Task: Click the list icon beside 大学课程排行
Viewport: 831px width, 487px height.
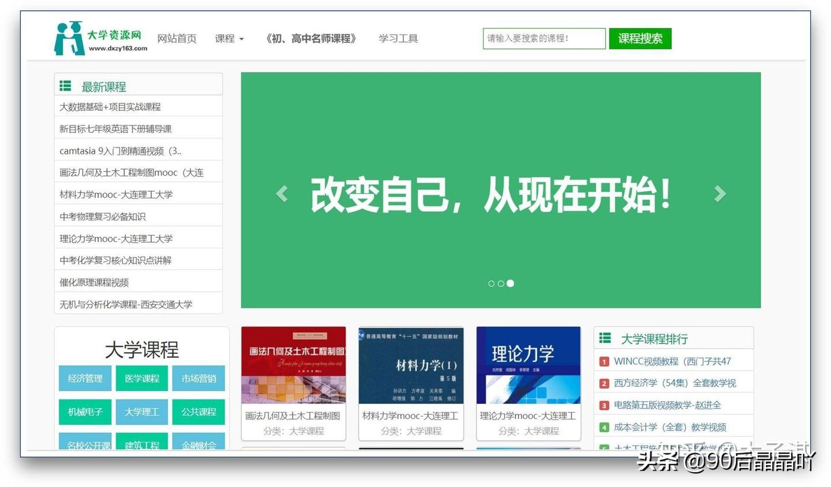Action: 605,338
